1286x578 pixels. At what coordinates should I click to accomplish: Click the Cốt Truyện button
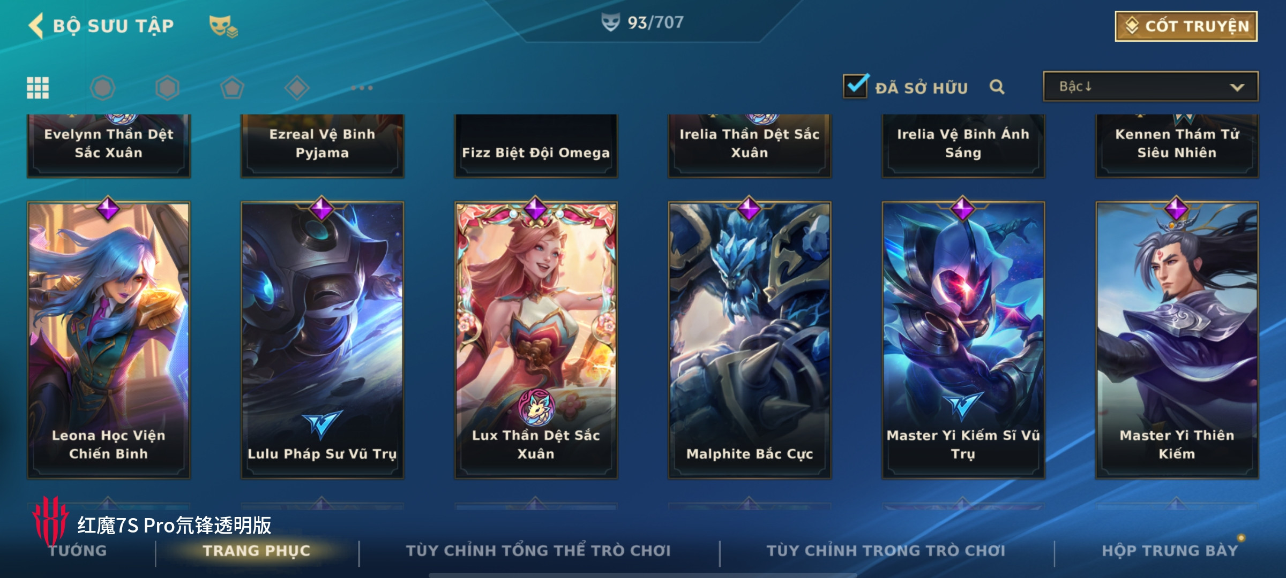point(1186,26)
